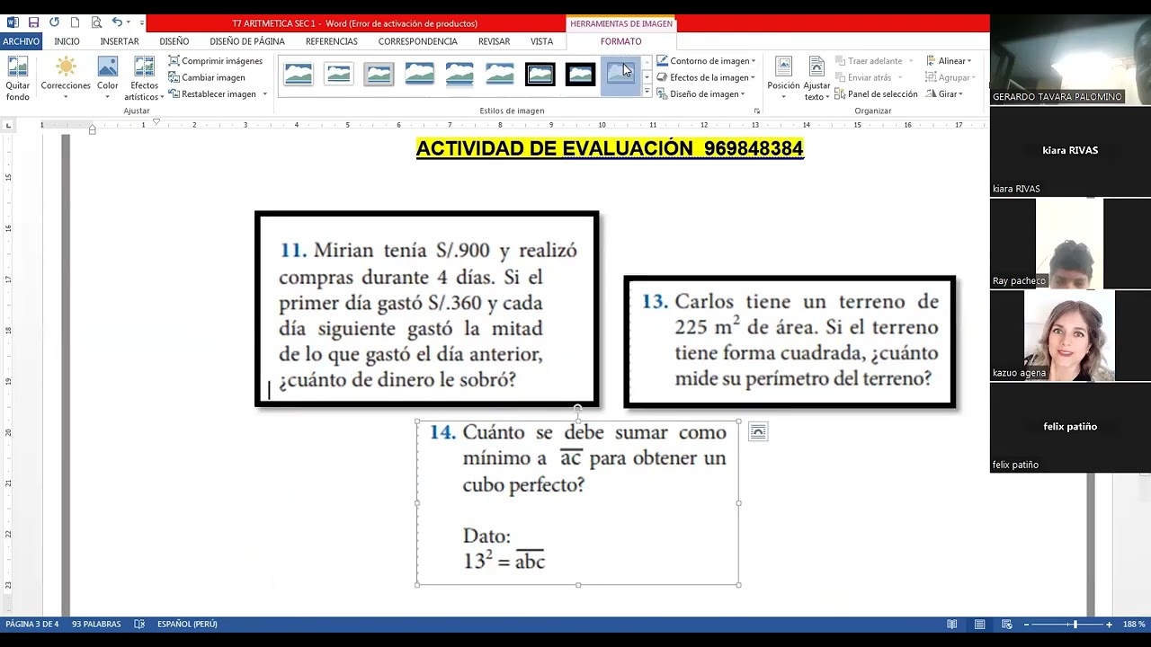Open Contorno de imagen options

pyautogui.click(x=706, y=61)
